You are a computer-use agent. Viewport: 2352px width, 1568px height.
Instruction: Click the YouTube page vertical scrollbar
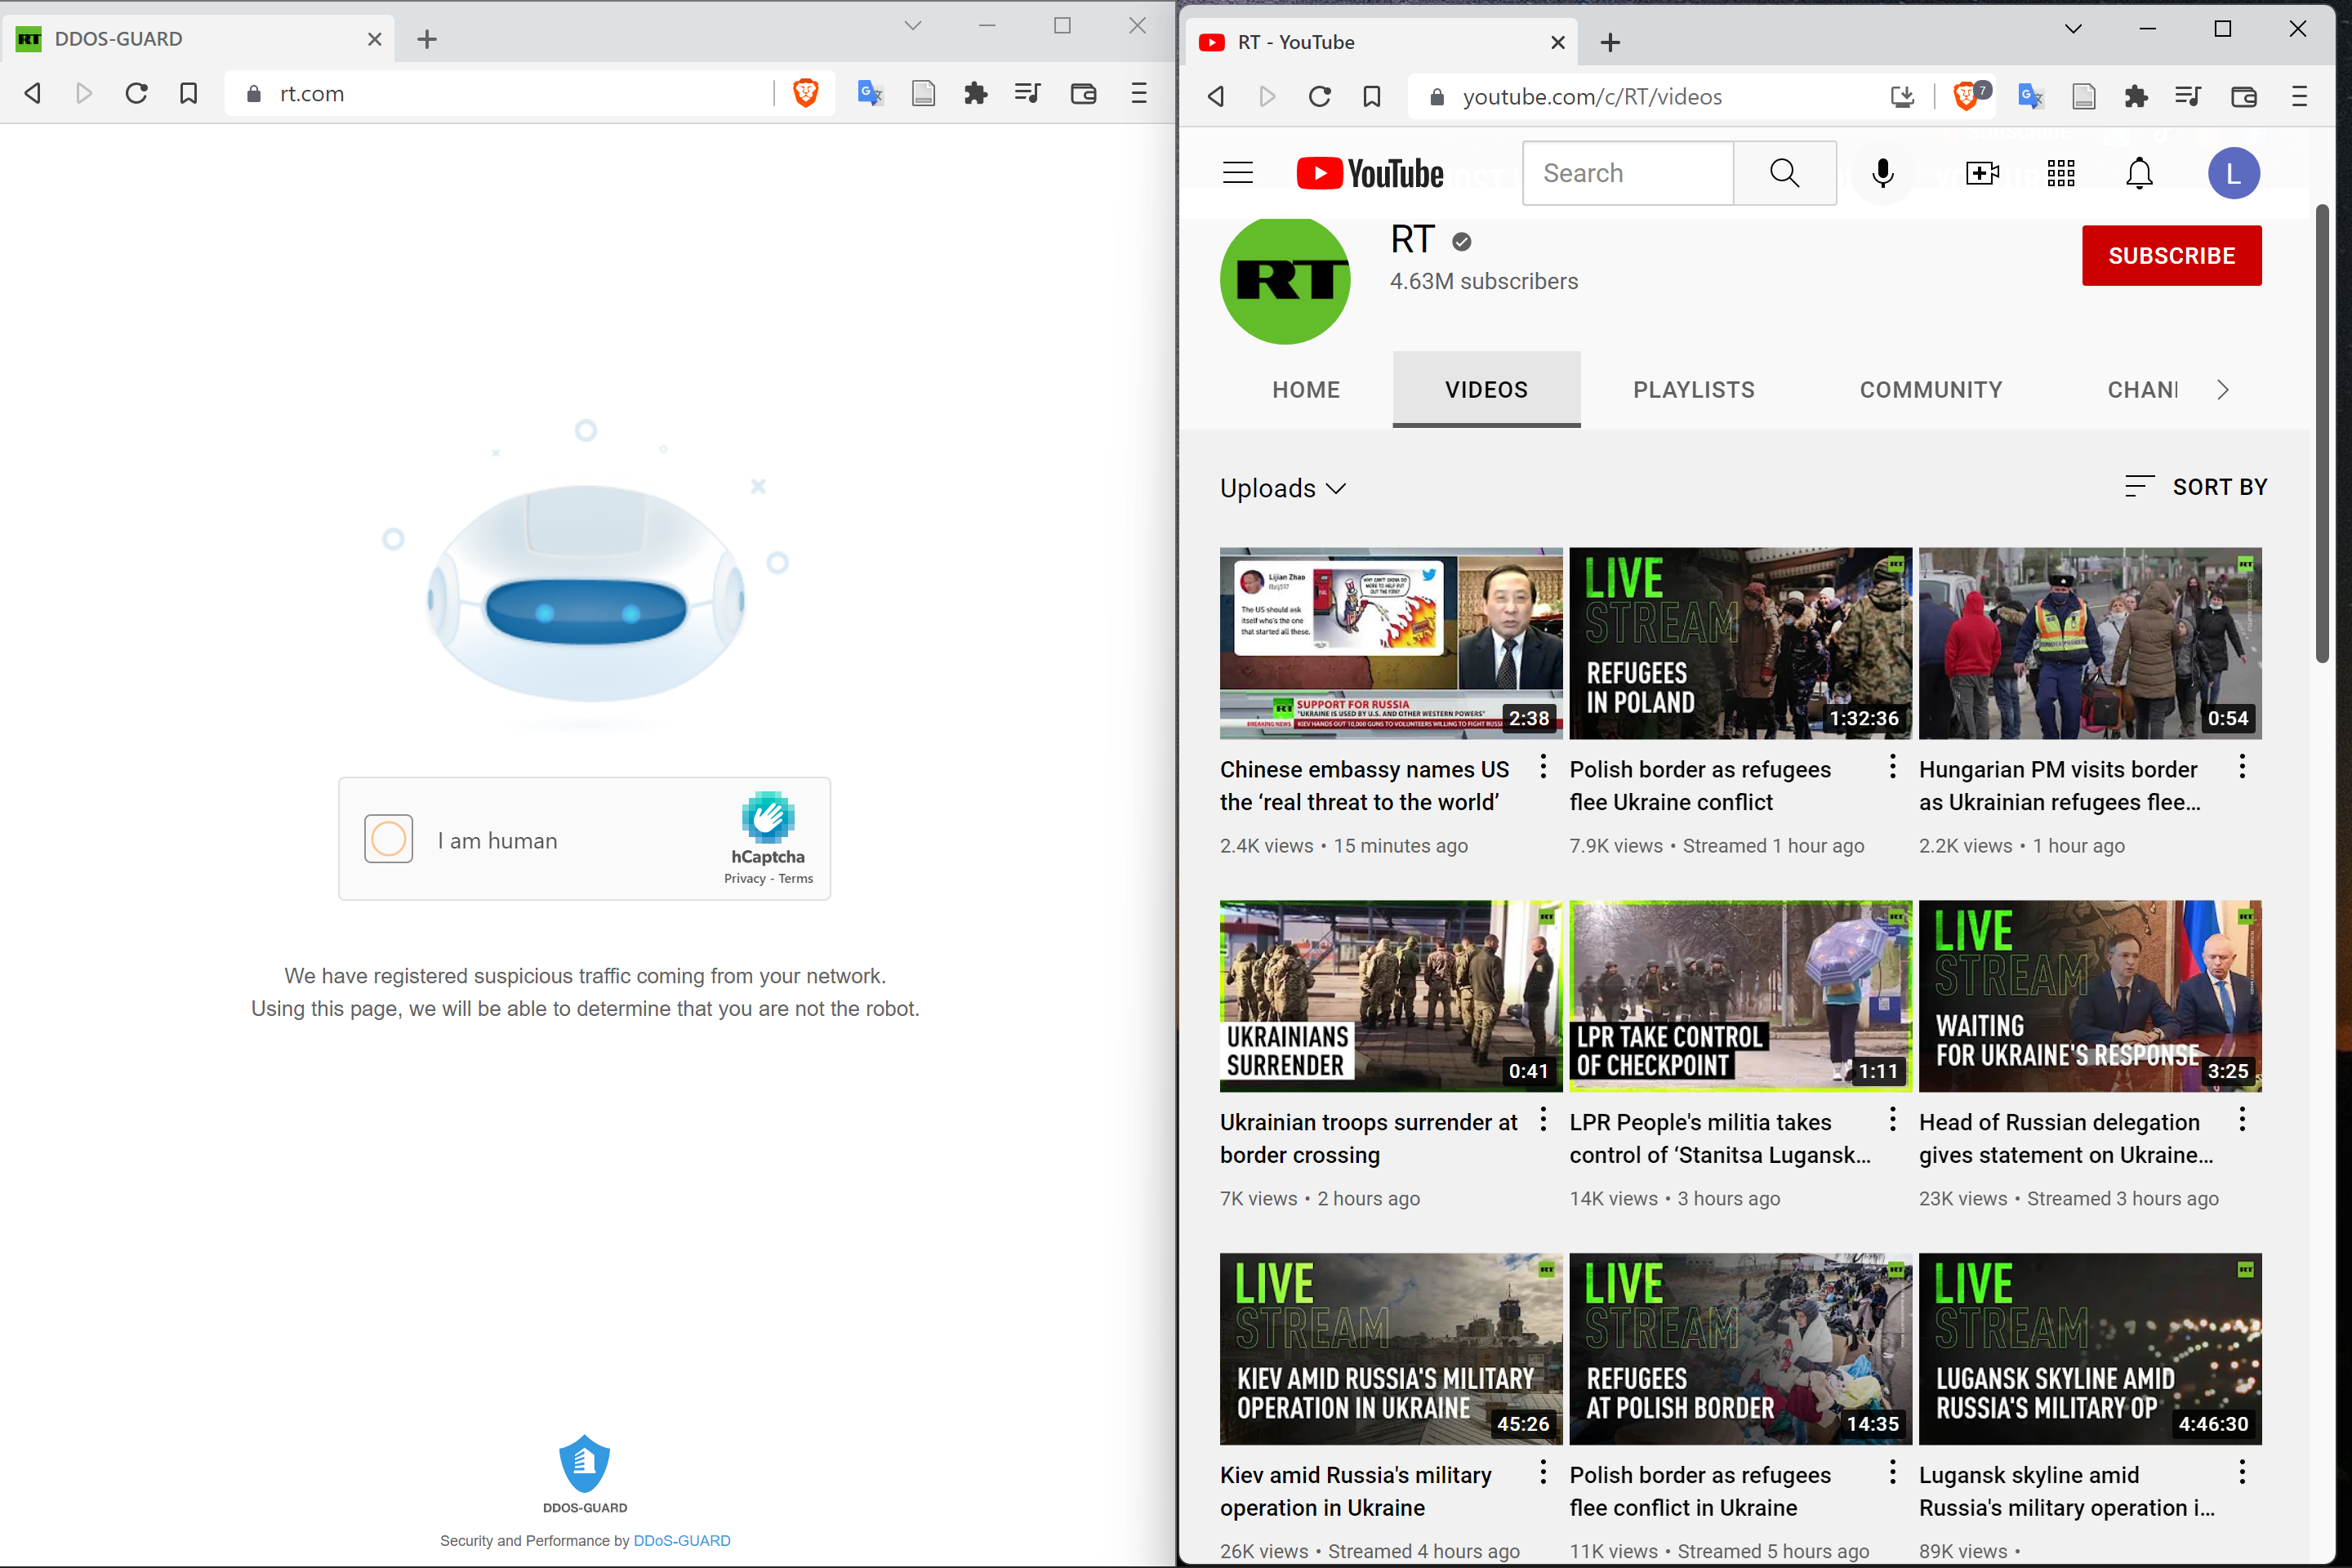[x=2322, y=432]
